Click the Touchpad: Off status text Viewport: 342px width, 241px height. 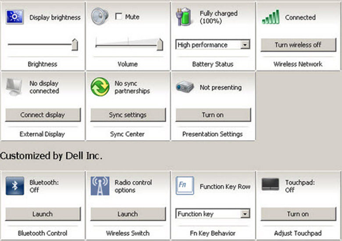coord(300,186)
